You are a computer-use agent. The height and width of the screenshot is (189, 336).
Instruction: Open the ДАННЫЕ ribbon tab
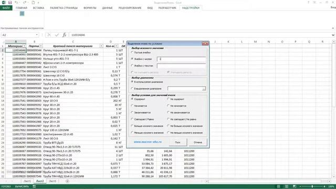(x=107, y=8)
